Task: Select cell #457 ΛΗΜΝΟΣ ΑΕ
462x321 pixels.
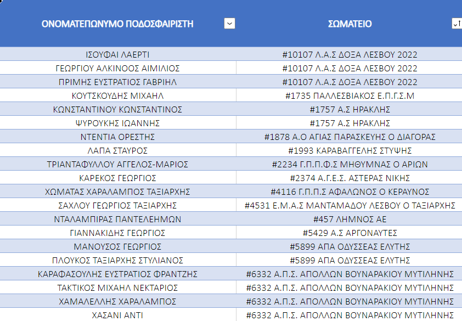Action: [x=349, y=218]
